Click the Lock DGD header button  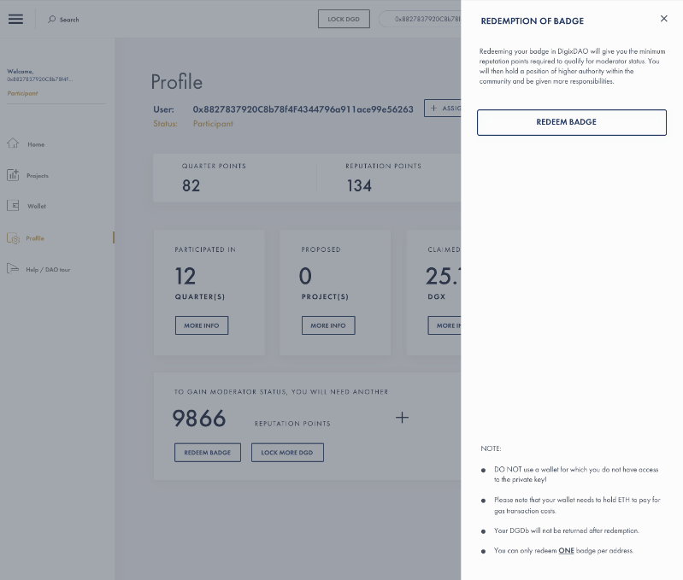point(344,19)
